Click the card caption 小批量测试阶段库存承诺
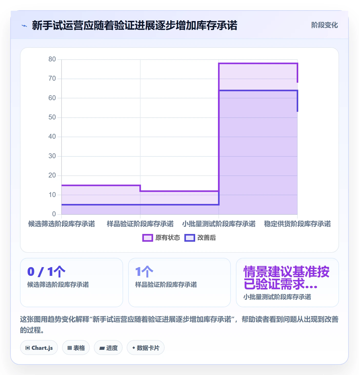This screenshot has width=359, height=375. point(277,297)
